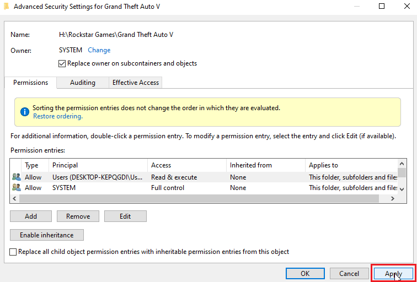Toggle Replace owner on subcontainers and objects
Viewport: 417px width, 282px height.
coord(62,63)
